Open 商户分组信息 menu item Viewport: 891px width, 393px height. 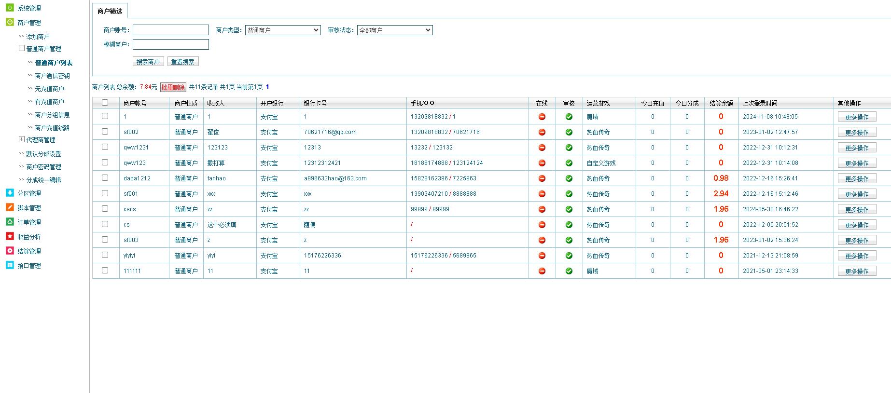(52, 115)
